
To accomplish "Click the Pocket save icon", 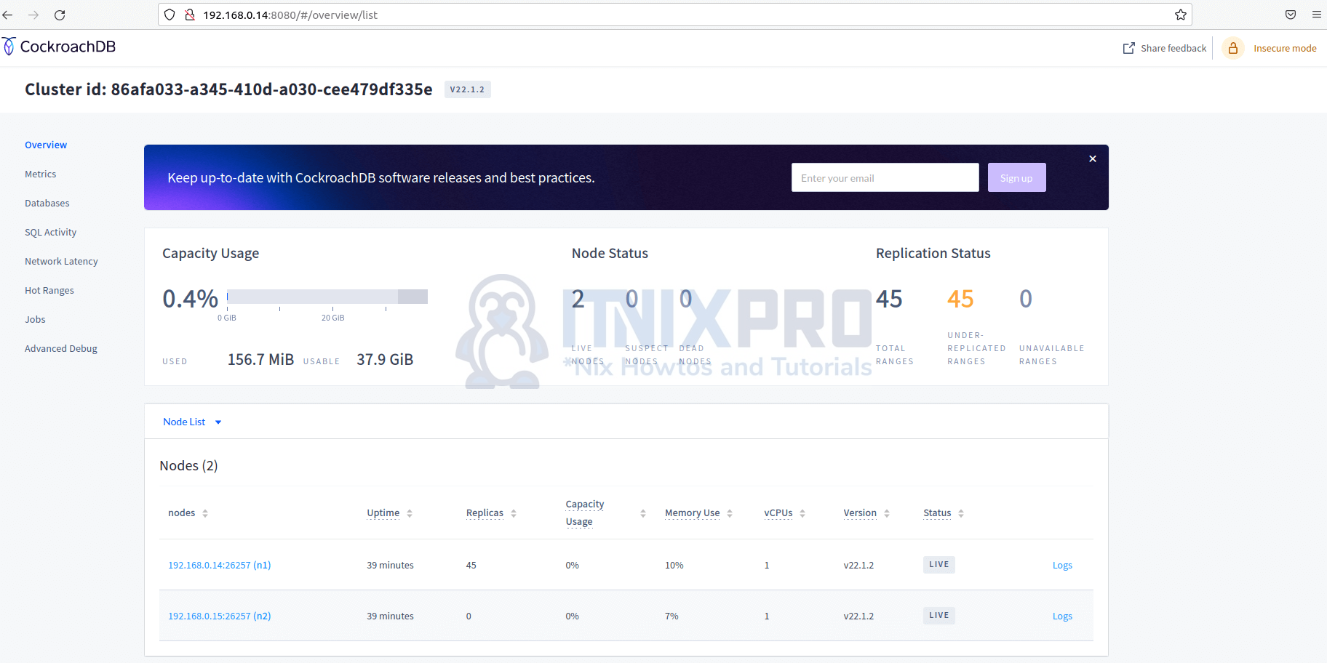I will point(1290,15).
